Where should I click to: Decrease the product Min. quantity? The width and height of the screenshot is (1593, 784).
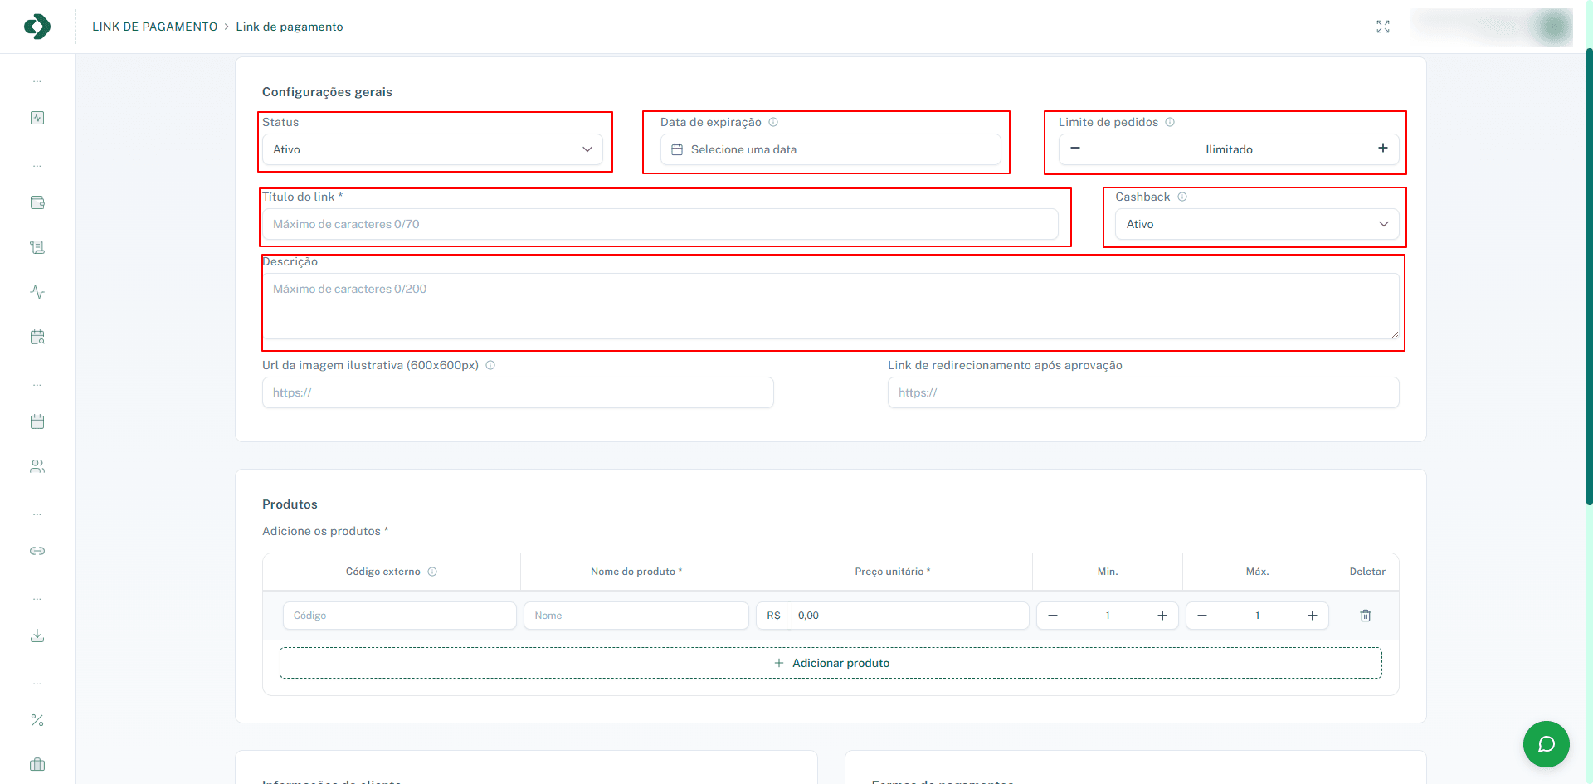[x=1053, y=616]
